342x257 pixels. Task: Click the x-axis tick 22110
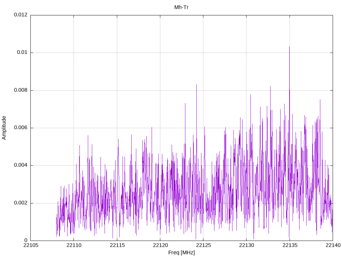[x=74, y=245]
